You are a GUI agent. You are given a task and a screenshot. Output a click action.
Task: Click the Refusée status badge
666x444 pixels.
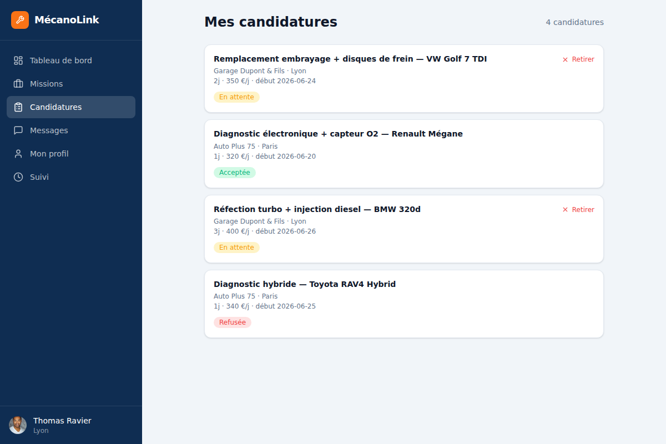(233, 322)
